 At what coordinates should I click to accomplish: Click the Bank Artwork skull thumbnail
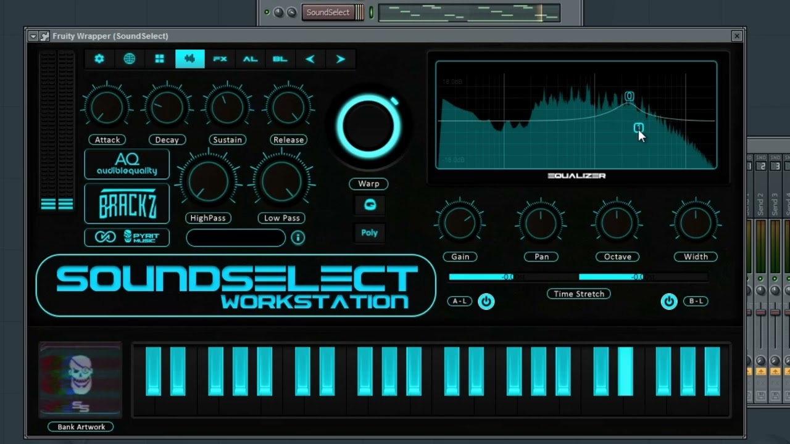80,380
